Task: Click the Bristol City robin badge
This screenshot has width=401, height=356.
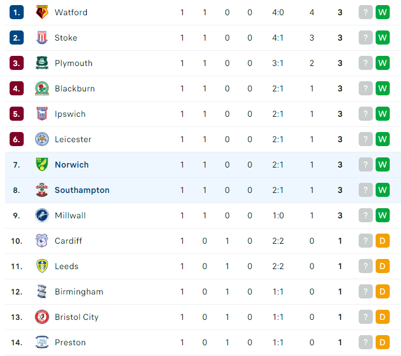Action: tap(42, 317)
